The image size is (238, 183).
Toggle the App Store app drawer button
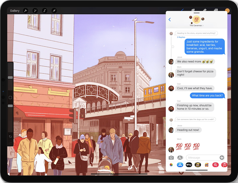[180, 158]
